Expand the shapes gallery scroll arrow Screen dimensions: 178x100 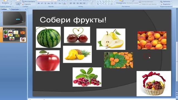tap(114, 4)
